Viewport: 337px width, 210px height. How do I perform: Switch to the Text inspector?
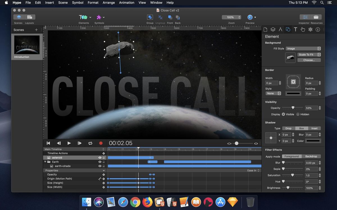pos(295,29)
